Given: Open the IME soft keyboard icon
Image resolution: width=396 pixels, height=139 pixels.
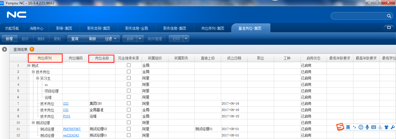Looking at the screenshot, I should pyautogui.click(x=374, y=127).
